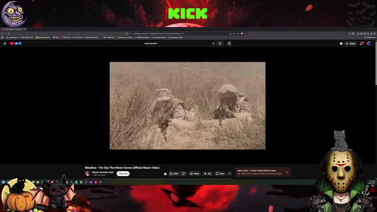Open 200 Best Horror Movies bookmark
The height and width of the screenshot is (212, 377).
142,37
